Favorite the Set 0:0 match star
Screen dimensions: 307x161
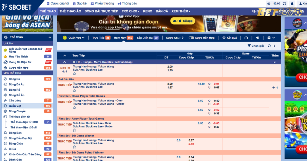pos(74,74)
